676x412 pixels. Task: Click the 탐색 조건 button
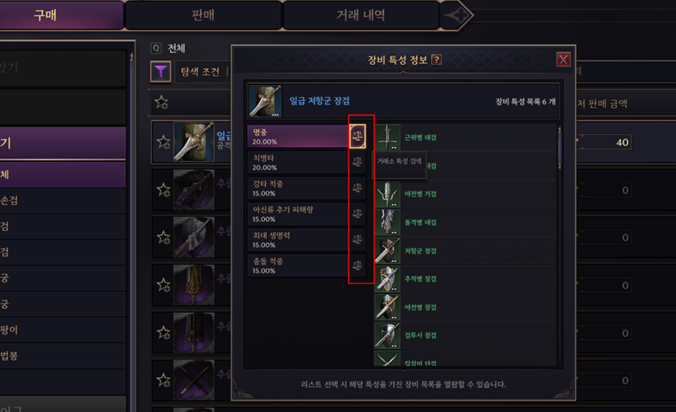click(200, 72)
